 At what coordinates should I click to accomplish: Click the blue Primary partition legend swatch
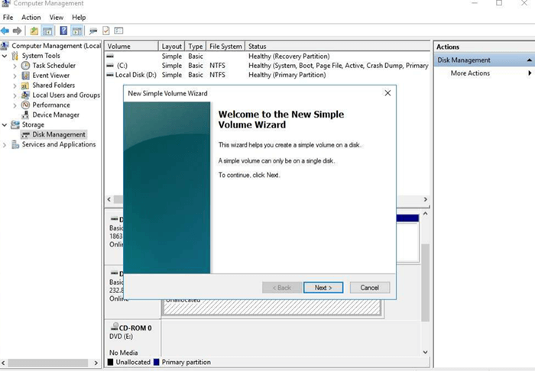[x=157, y=362]
